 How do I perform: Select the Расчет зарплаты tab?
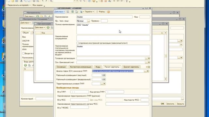click(112, 67)
